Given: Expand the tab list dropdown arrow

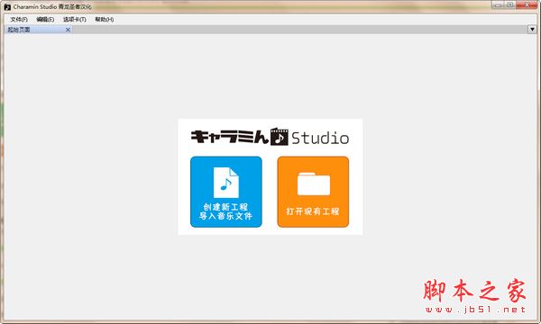Looking at the screenshot, I should (x=532, y=30).
